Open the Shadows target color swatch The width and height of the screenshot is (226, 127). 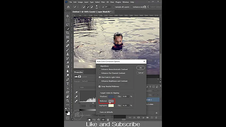(x=111, y=97)
